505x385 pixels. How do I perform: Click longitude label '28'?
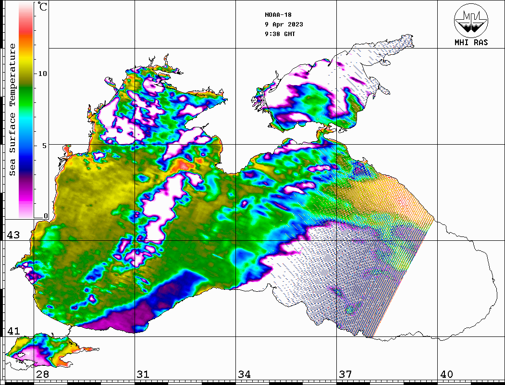coord(42,374)
